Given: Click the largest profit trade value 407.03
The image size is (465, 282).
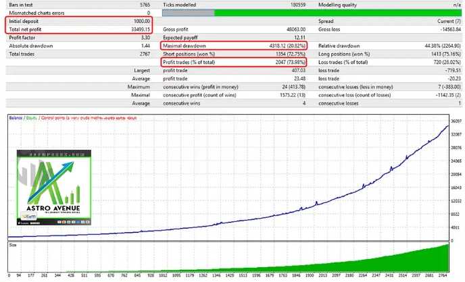Looking at the screenshot, I should point(299,70).
